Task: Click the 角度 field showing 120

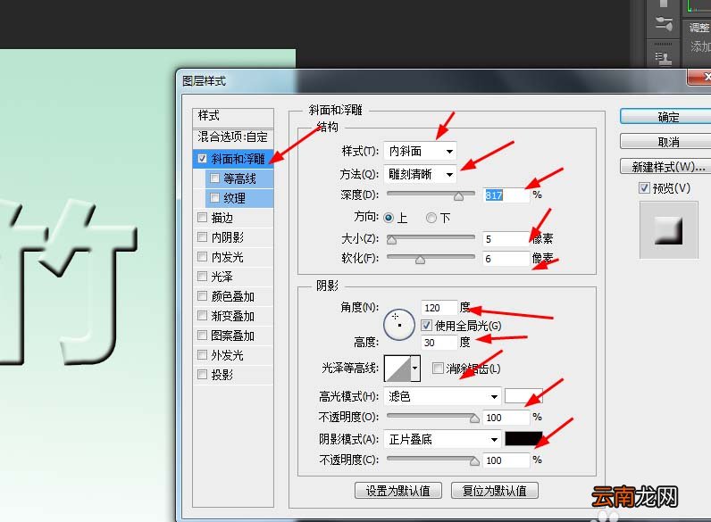Action: pos(439,308)
